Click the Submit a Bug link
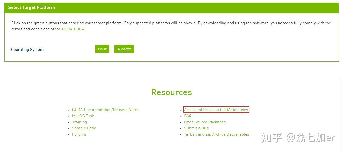 [x=196, y=128]
